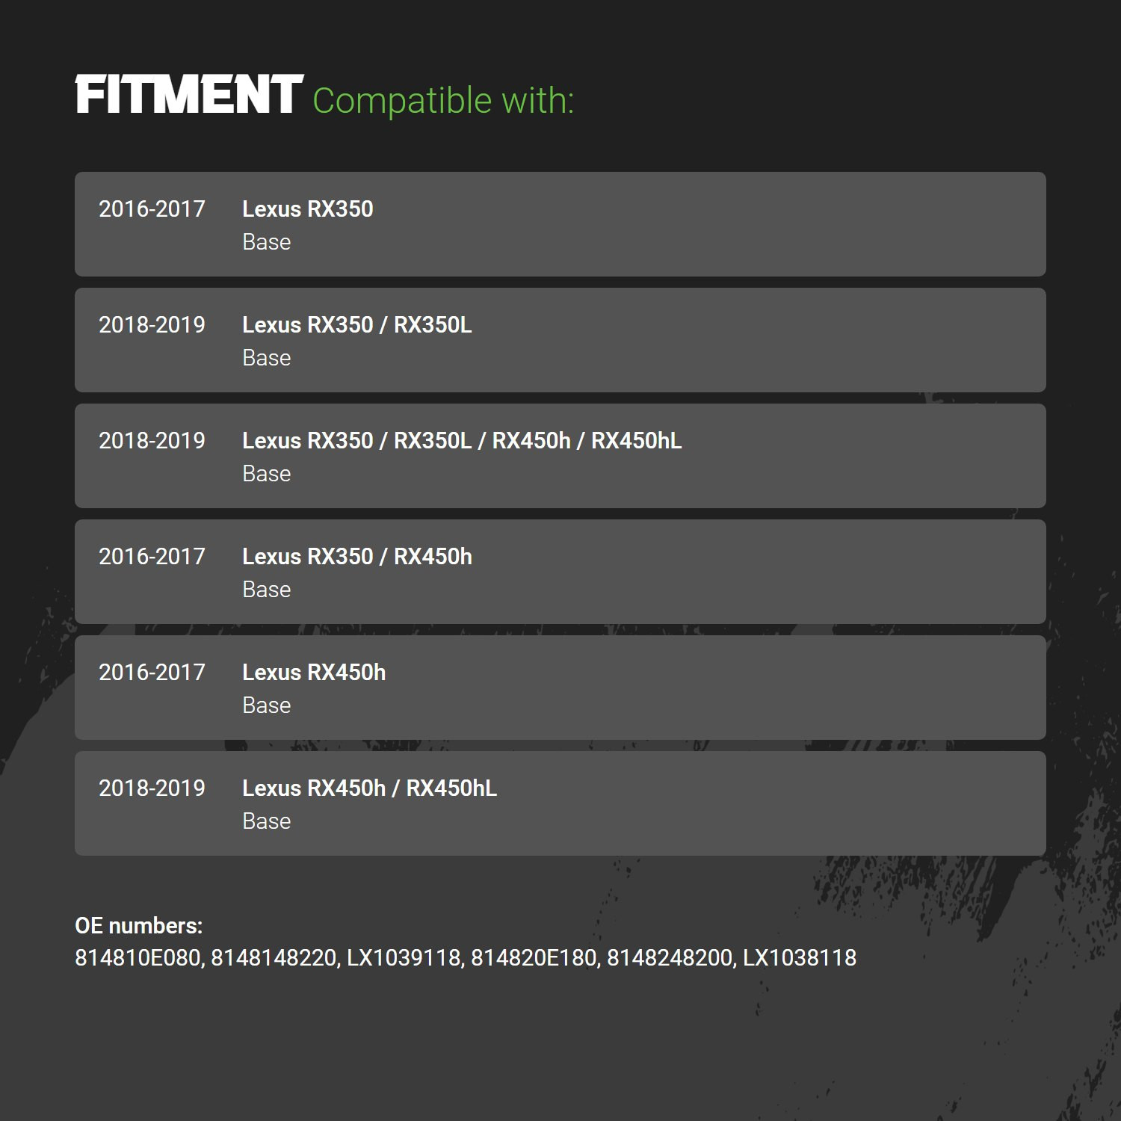Click OE number LX1039118
The height and width of the screenshot is (1121, 1121).
click(x=404, y=957)
